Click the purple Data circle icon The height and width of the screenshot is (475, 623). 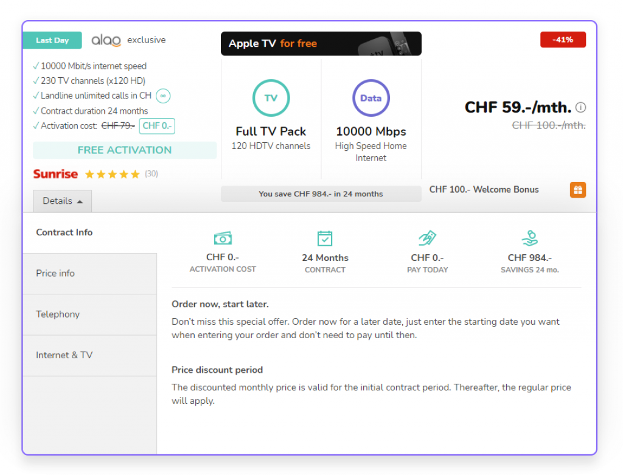tap(371, 98)
